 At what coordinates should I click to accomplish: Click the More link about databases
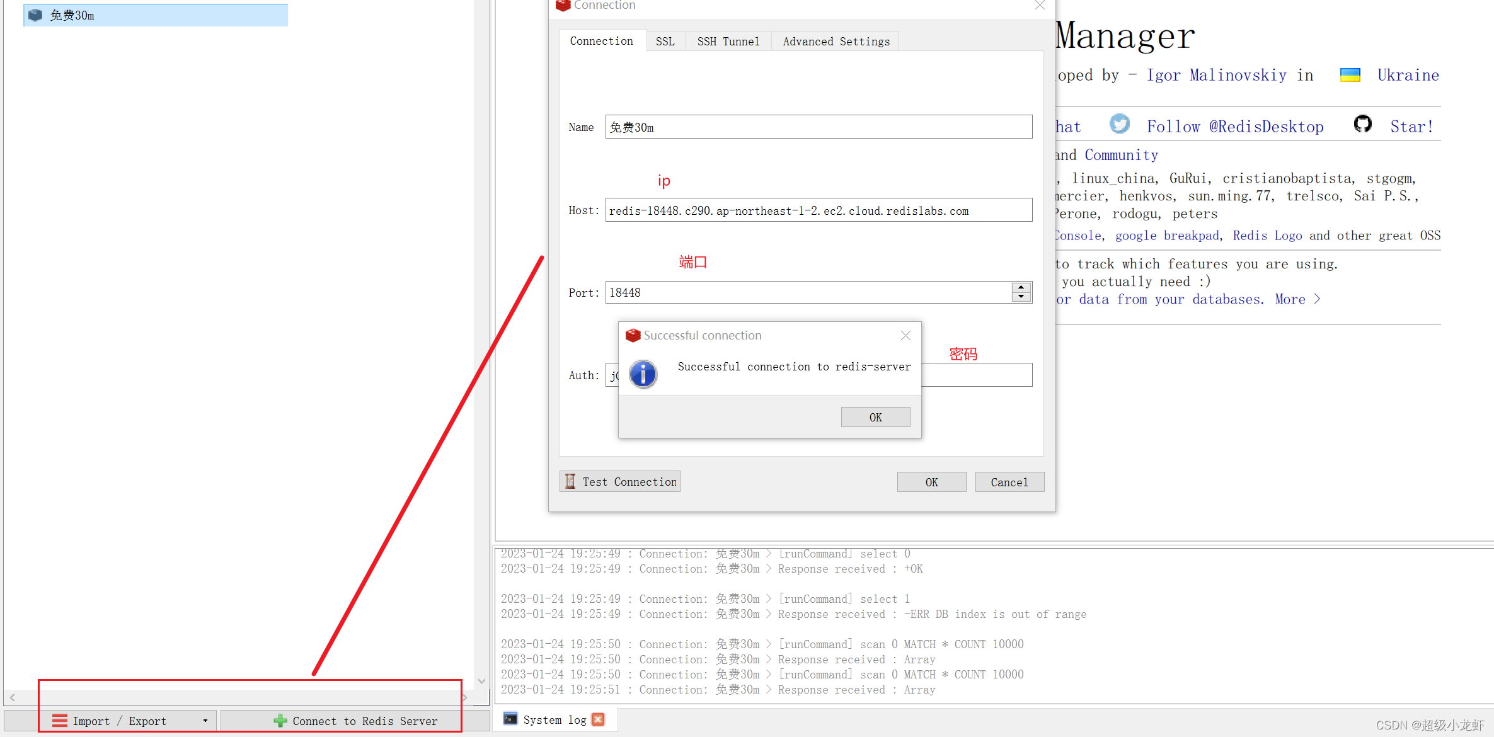pyautogui.click(x=1289, y=299)
